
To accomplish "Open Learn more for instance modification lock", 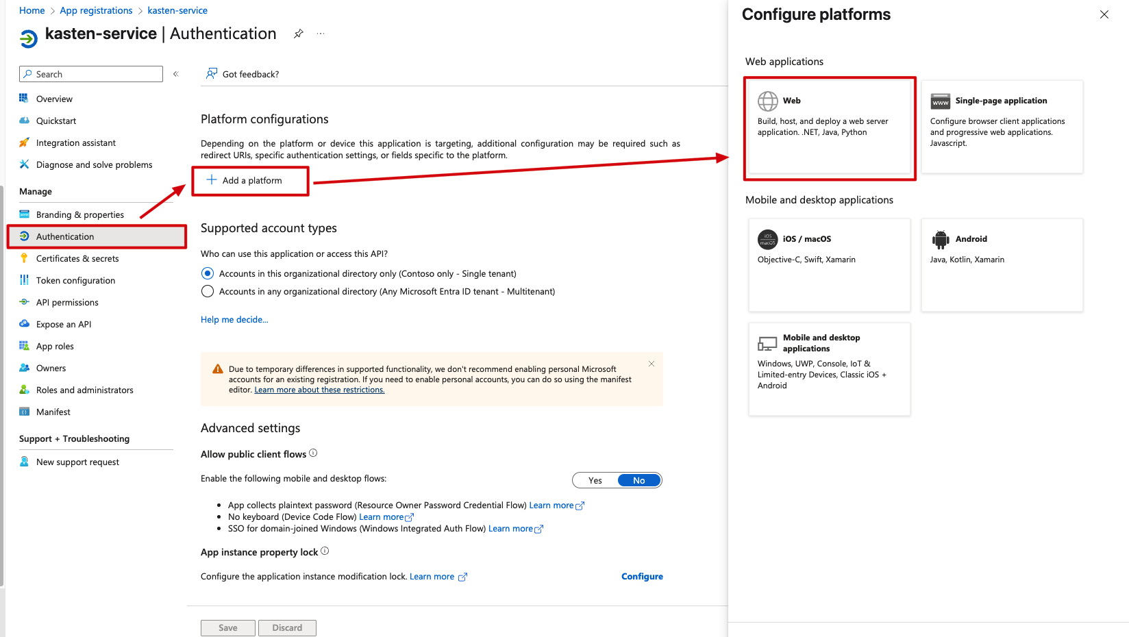I will point(438,577).
